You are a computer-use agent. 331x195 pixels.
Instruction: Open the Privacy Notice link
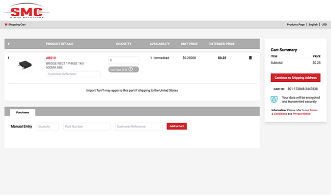(x=301, y=114)
